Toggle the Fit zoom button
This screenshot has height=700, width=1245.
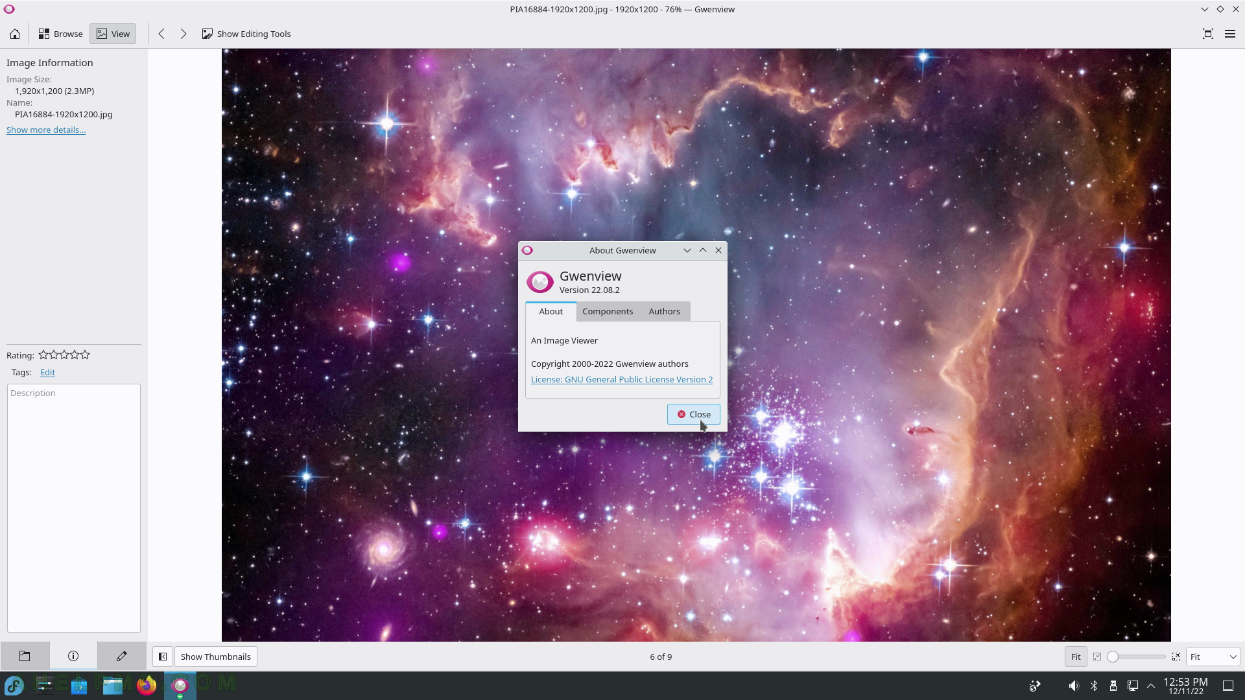point(1076,657)
